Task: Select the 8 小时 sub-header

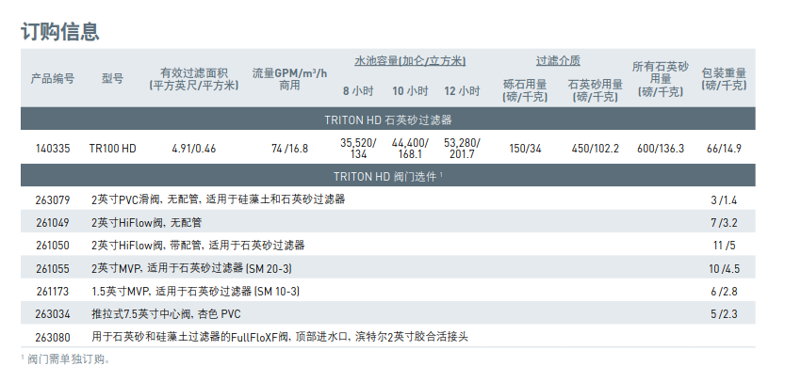Action: 358,91
